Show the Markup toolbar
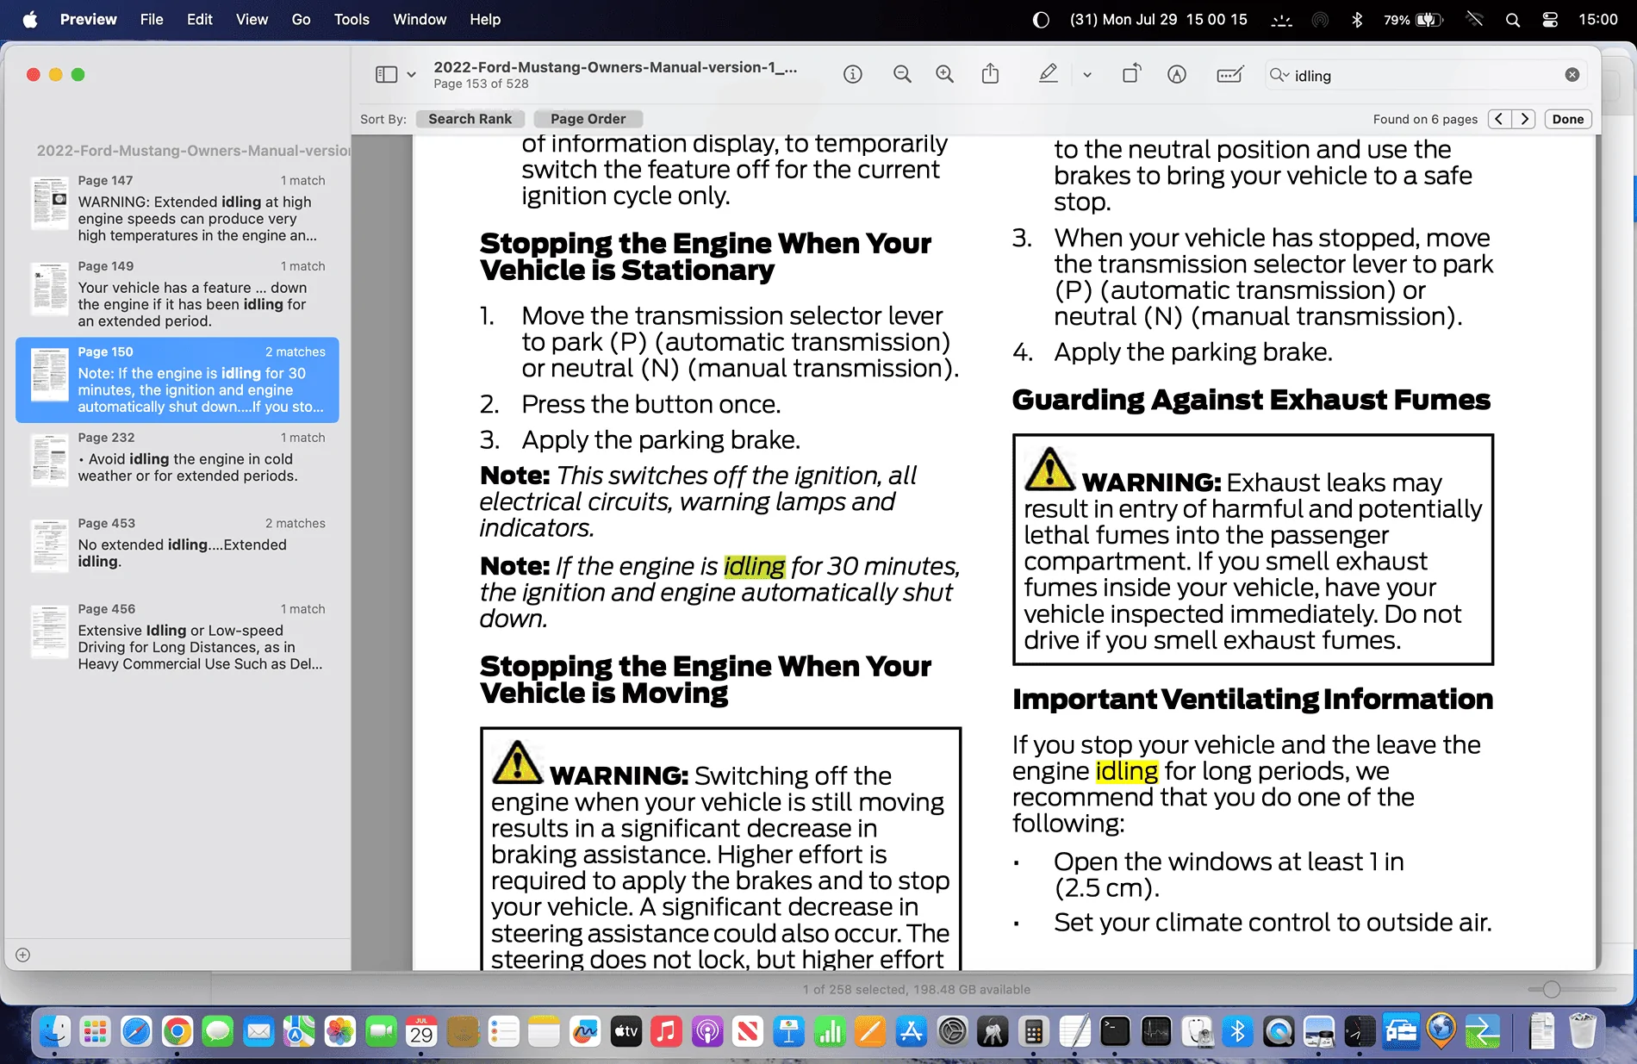This screenshot has height=1064, width=1637. pyautogui.click(x=1177, y=75)
